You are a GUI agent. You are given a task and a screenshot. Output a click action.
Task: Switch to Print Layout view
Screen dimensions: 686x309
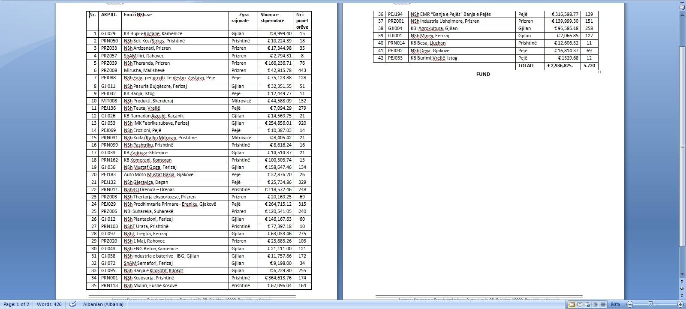point(572,304)
